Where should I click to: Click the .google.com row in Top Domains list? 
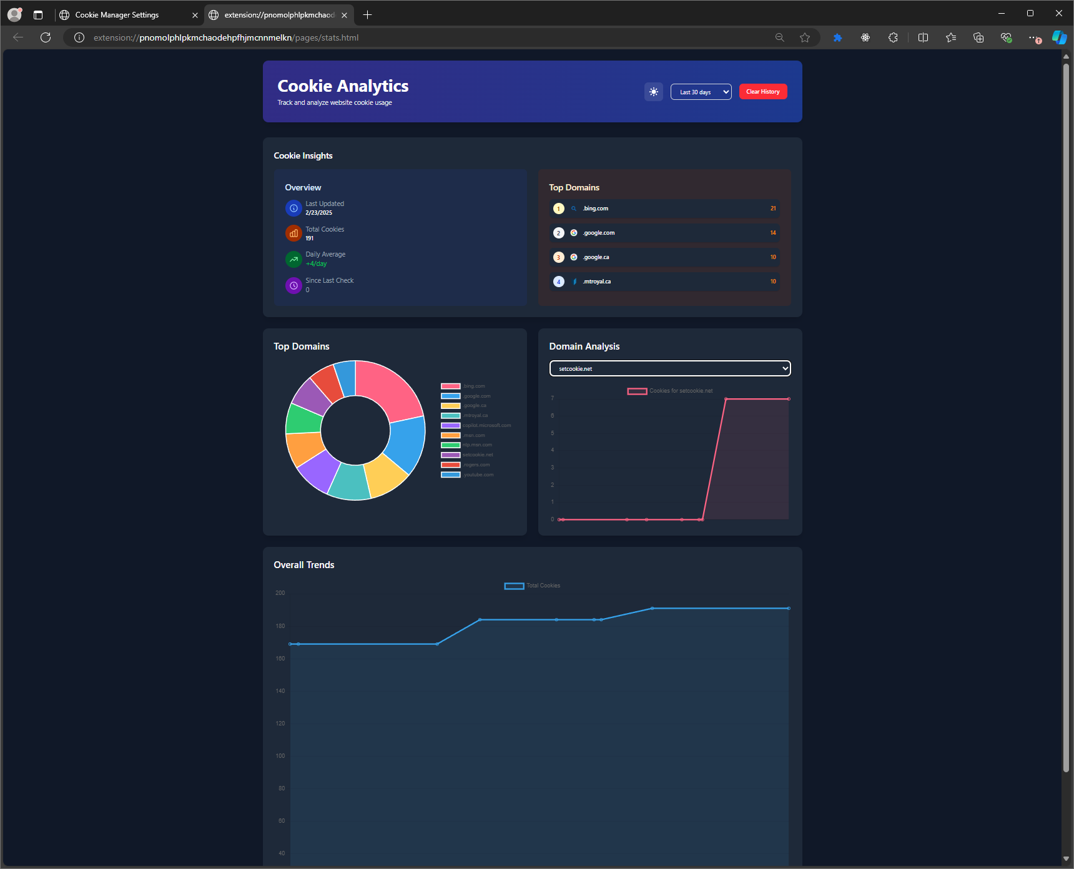click(x=664, y=233)
